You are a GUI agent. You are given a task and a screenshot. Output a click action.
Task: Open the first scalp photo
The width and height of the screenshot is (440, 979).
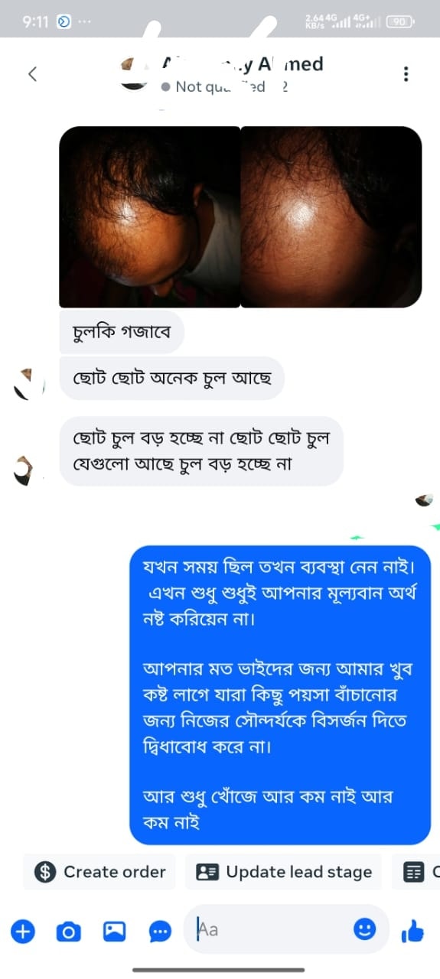click(149, 217)
